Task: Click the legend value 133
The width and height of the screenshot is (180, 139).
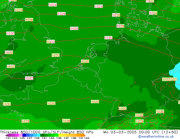Action: click(x=52, y=138)
